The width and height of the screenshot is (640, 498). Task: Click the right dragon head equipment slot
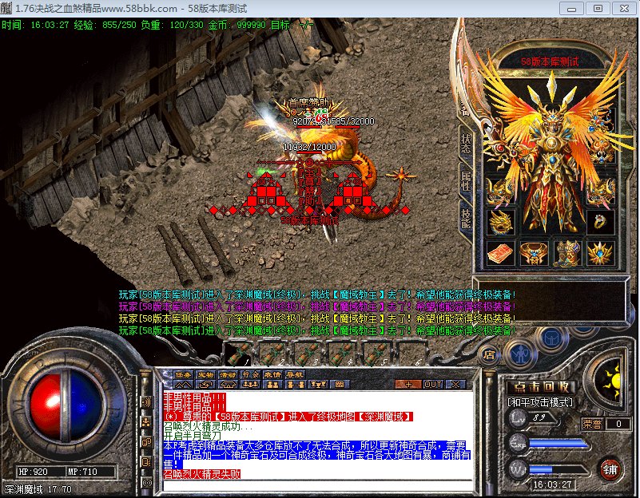[x=601, y=192]
